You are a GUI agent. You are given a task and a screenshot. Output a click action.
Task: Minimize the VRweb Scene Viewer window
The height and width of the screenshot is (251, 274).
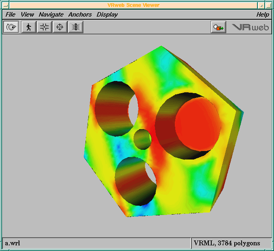(261, 5)
